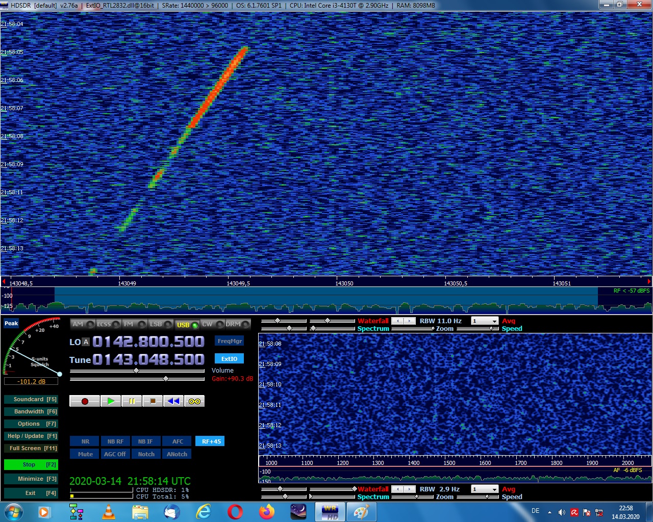The height and width of the screenshot is (522, 653).
Task: Open the Windows Start menu
Action: [13, 512]
